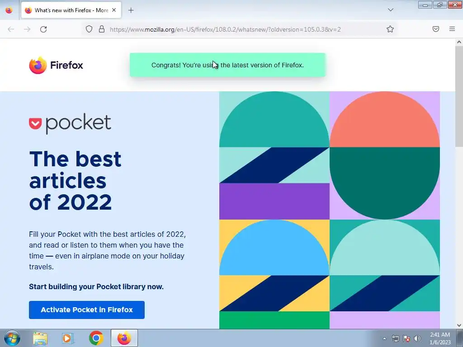463x347 pixels.
Task: Click the latest version congrats banner
Action: click(x=227, y=65)
